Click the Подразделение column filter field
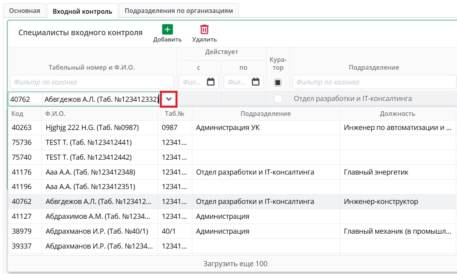Screen dimensions: 457x274 pyautogui.click(x=374, y=82)
